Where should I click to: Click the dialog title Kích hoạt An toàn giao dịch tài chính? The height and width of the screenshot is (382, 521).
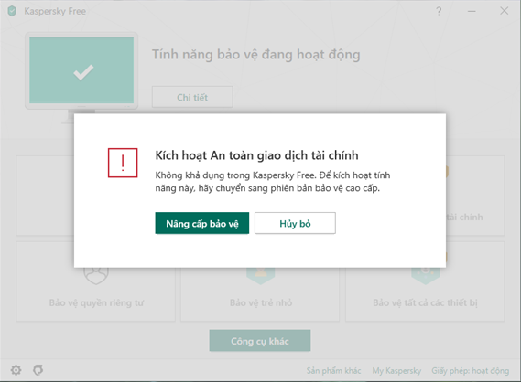pyautogui.click(x=257, y=155)
